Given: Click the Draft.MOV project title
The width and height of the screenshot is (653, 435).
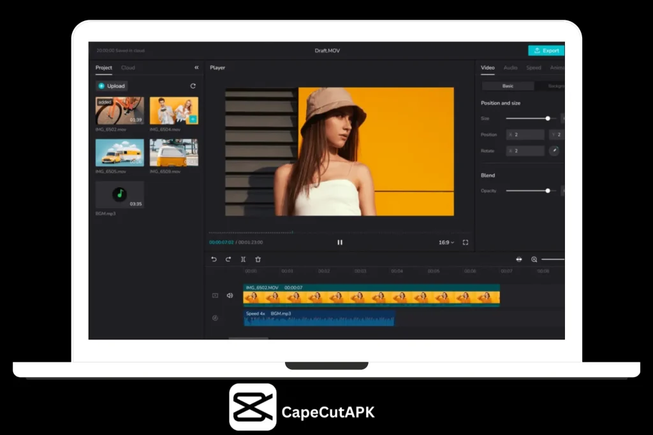Looking at the screenshot, I should pyautogui.click(x=327, y=51).
